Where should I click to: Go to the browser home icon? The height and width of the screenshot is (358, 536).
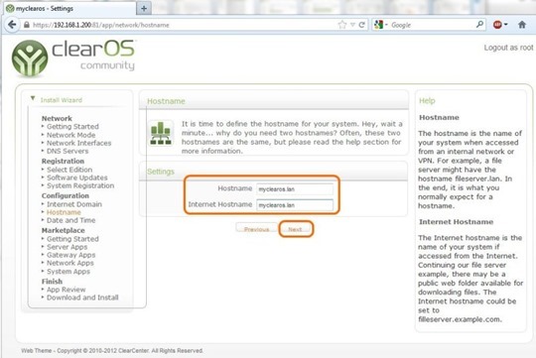(522, 25)
